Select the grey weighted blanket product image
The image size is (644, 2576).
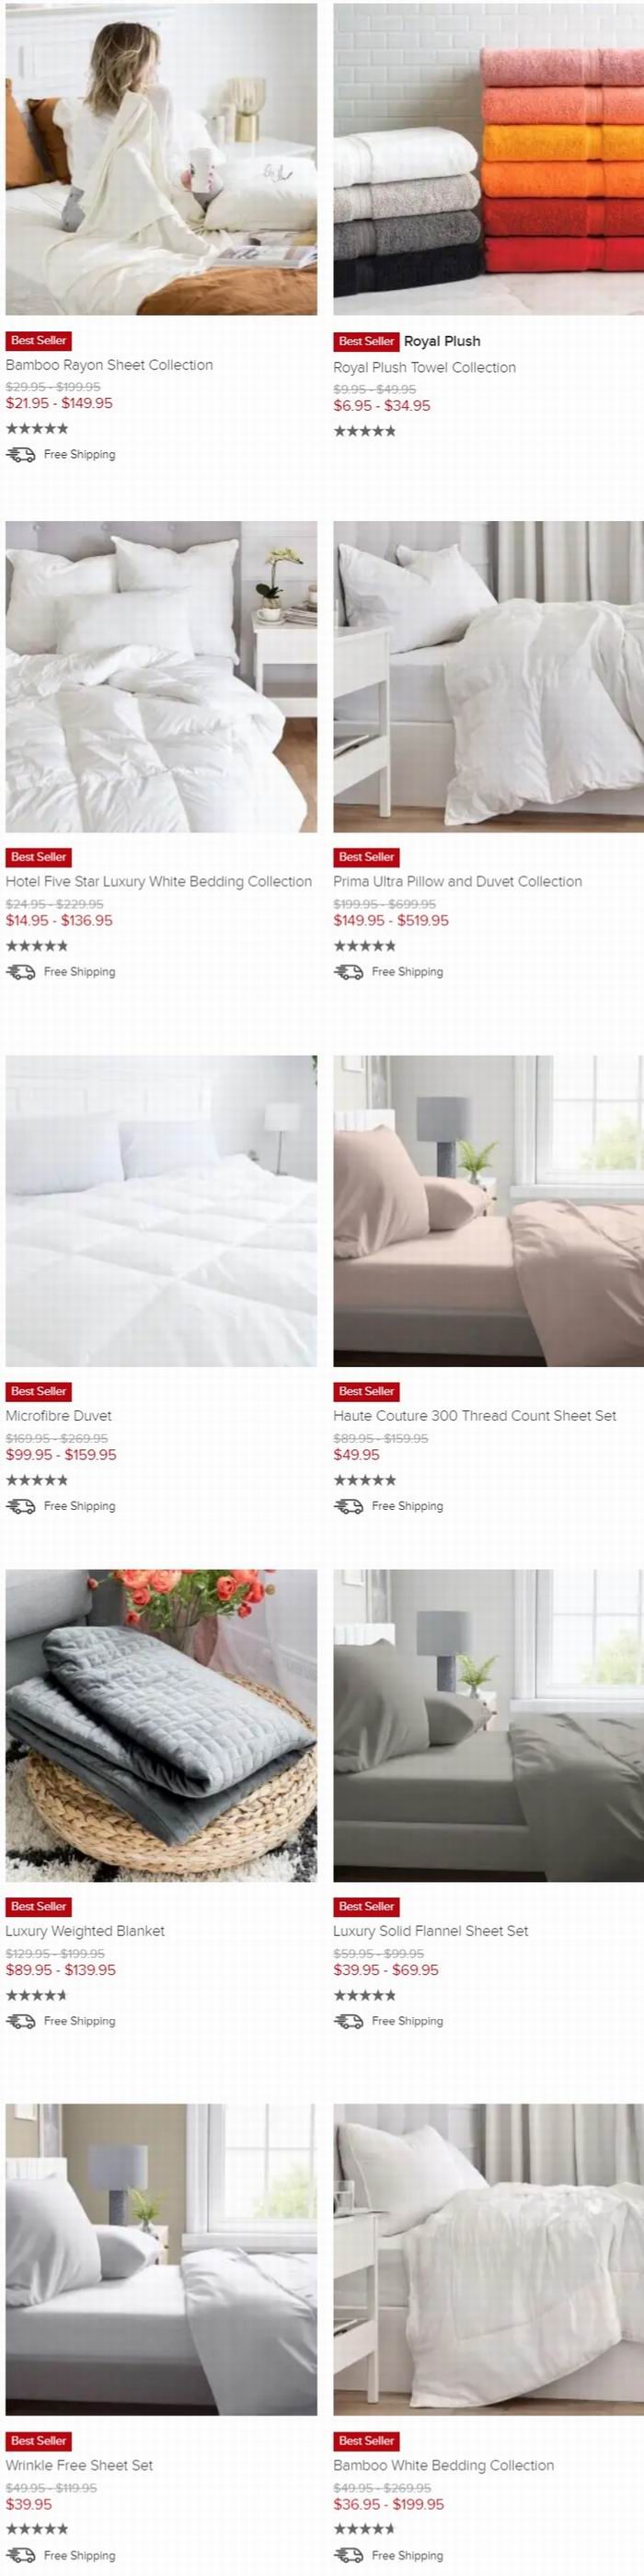pos(161,1726)
